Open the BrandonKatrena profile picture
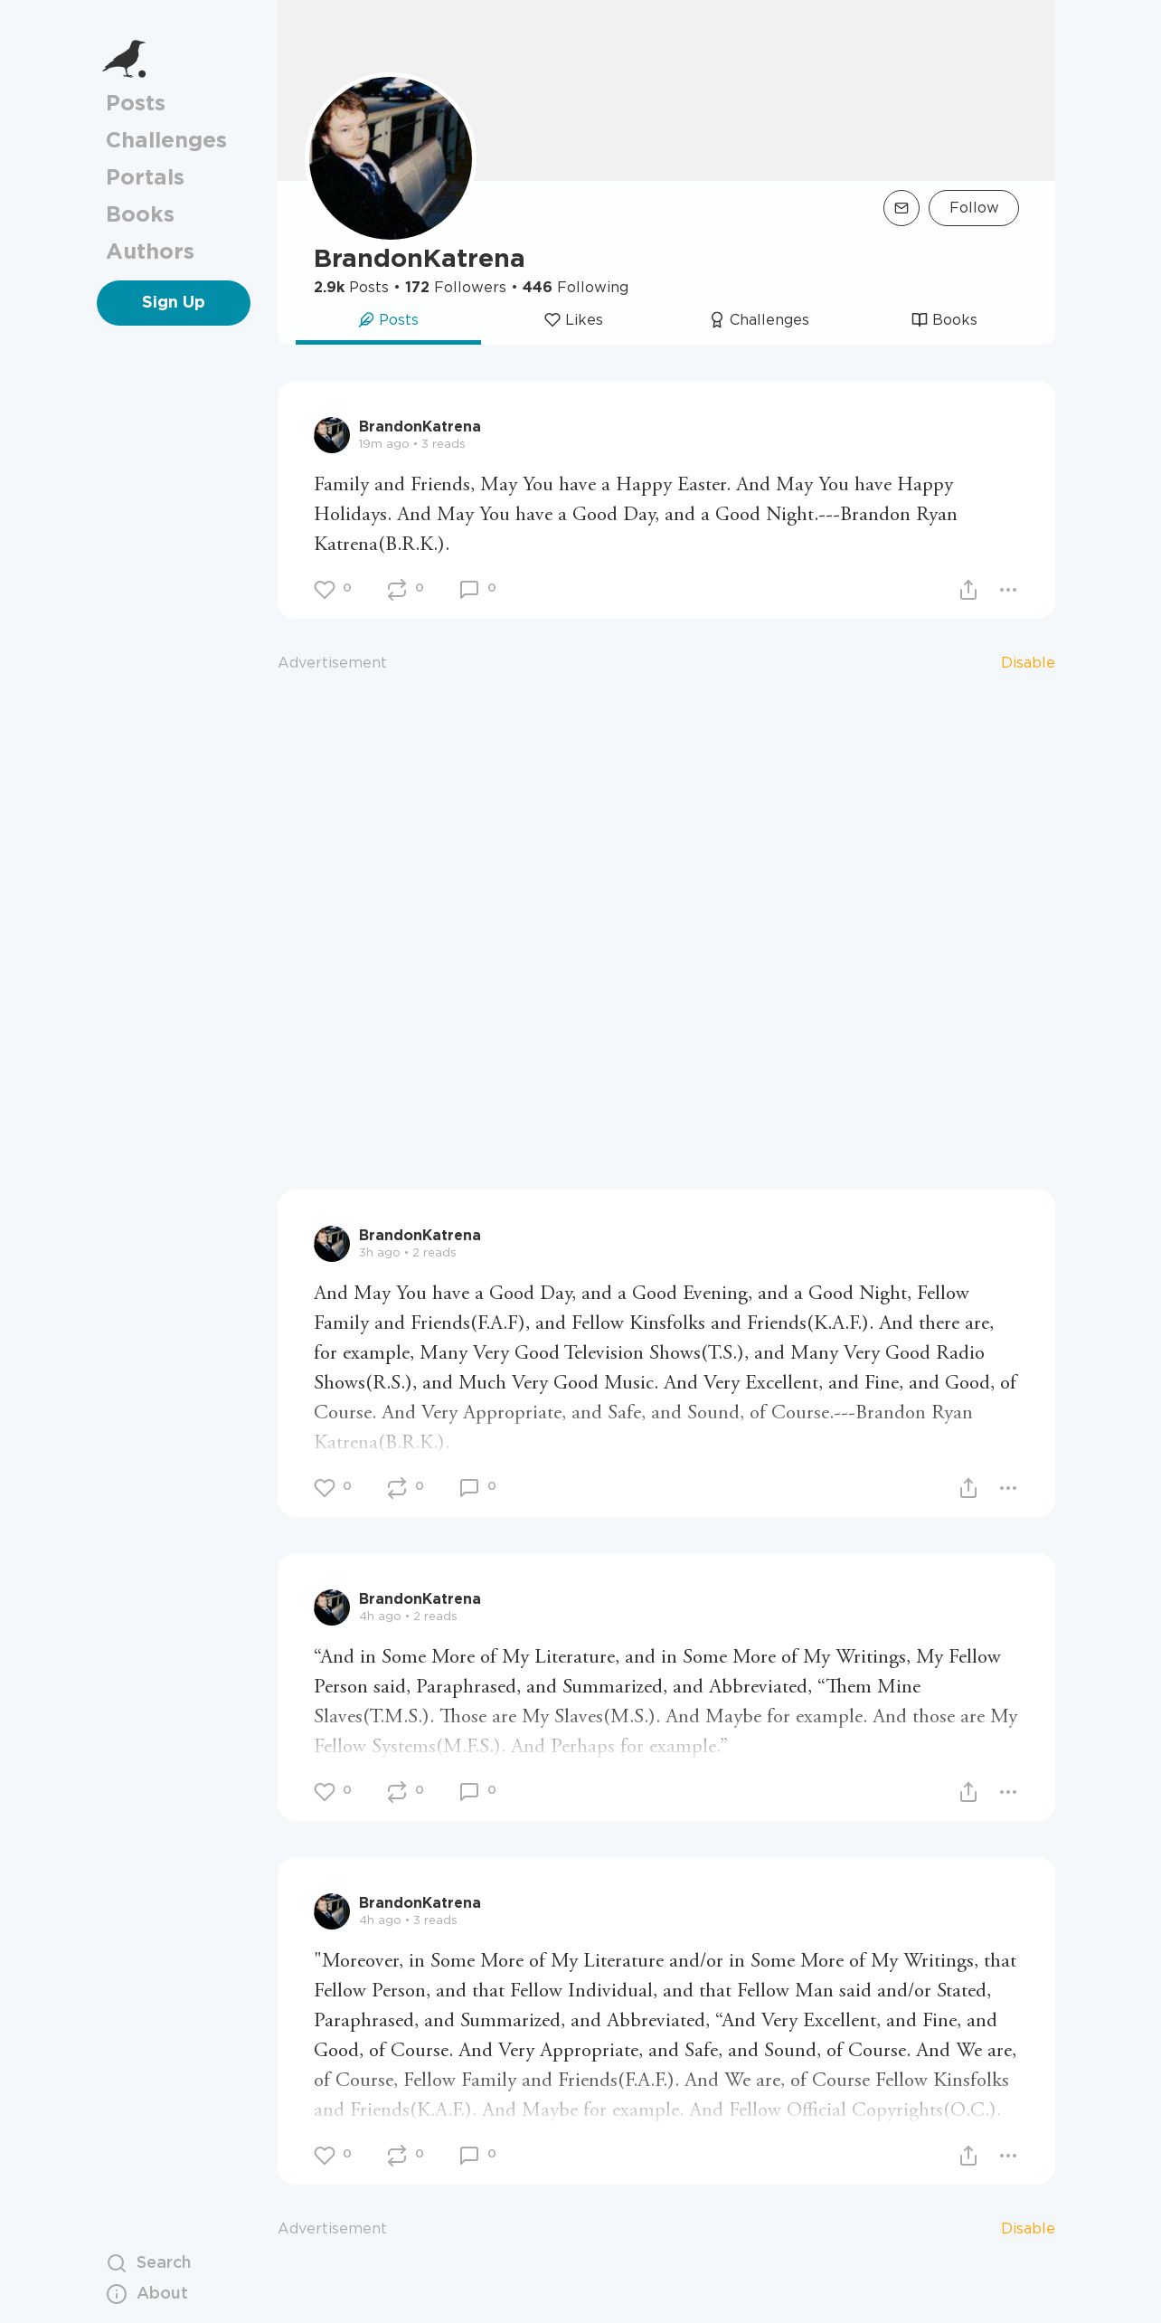The width and height of the screenshot is (1161, 2323). coord(391,158)
